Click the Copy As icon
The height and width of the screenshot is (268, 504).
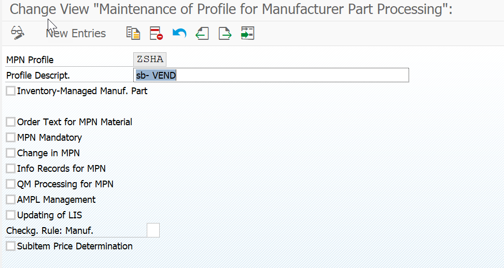point(133,34)
